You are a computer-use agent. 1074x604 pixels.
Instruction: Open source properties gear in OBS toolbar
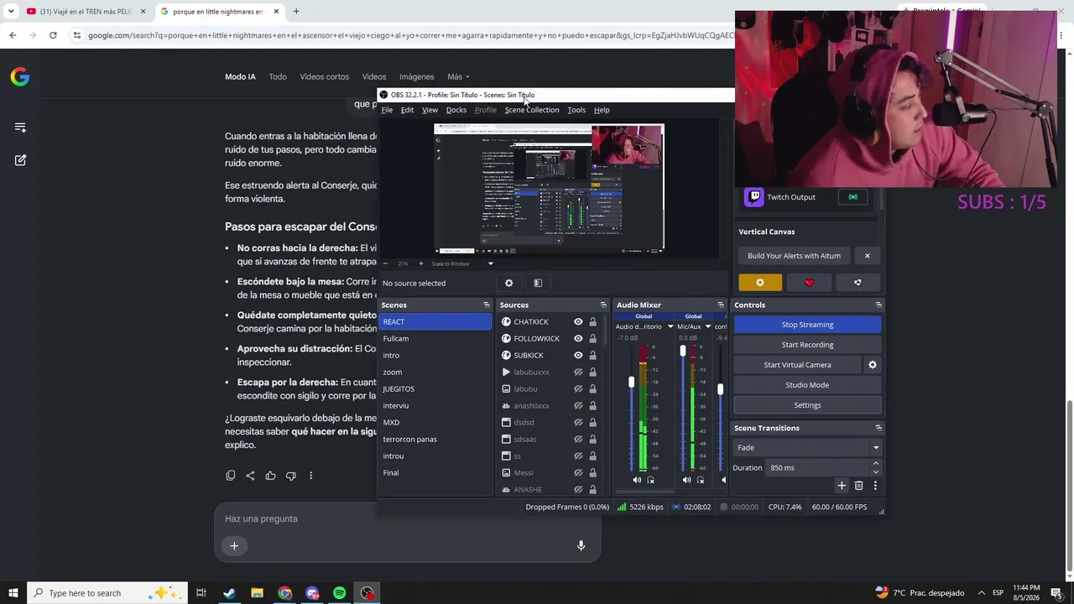(x=508, y=284)
